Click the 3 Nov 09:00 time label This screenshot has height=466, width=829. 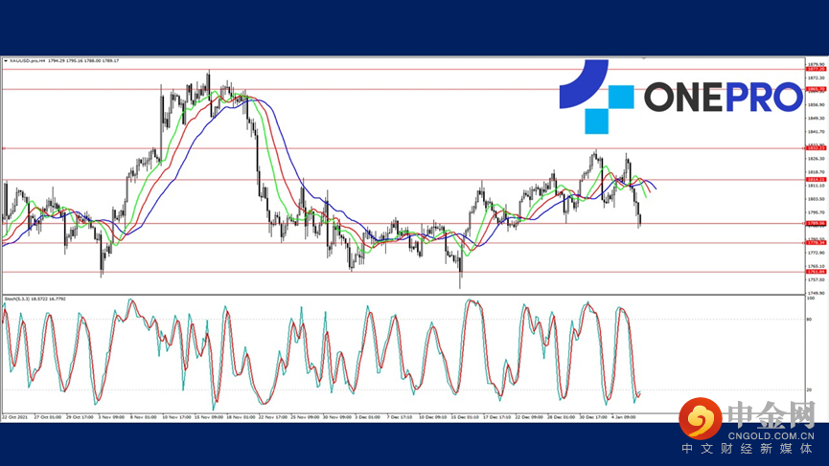[x=111, y=417]
